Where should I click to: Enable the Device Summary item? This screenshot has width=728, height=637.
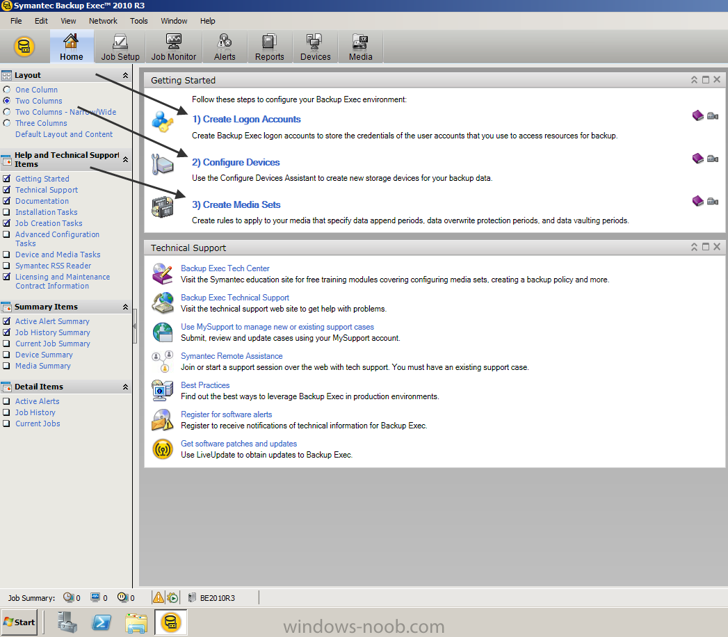[x=6, y=355]
